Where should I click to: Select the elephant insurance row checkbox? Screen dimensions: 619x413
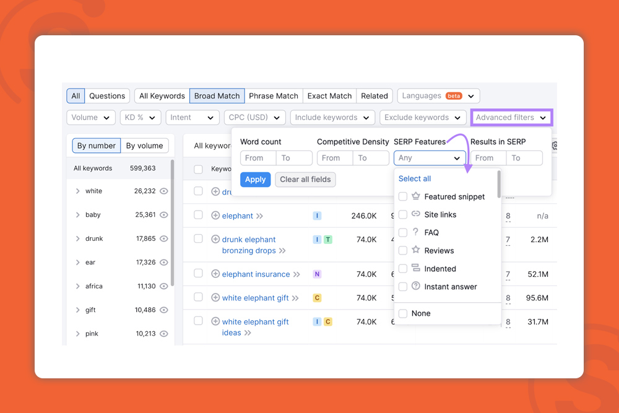point(198,273)
